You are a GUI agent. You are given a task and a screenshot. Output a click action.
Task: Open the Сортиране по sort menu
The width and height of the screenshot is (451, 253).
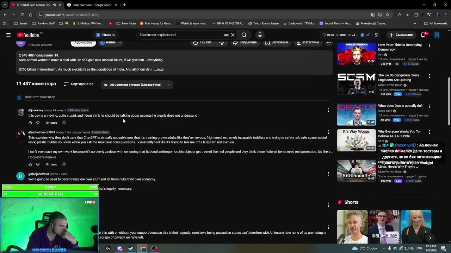tap(79, 84)
